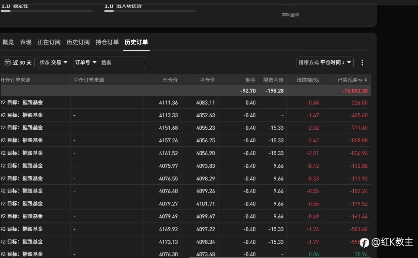Viewport: 418px width, 258px height.
Task: Select the 历史订单 tab
Action: [136, 42]
